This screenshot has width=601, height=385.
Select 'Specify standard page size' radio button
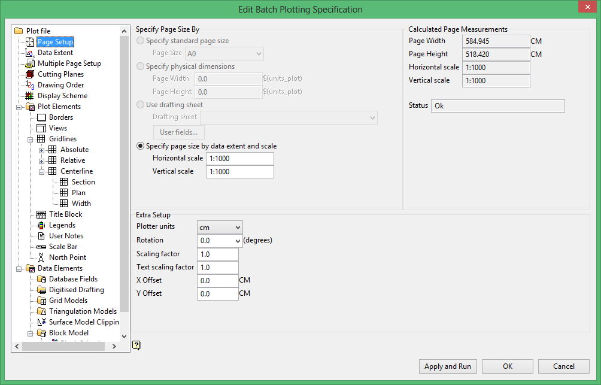[141, 41]
